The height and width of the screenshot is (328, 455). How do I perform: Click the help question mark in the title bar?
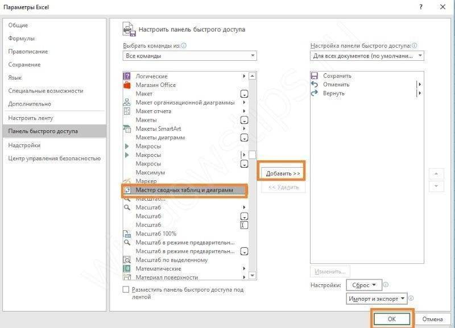(421, 7)
